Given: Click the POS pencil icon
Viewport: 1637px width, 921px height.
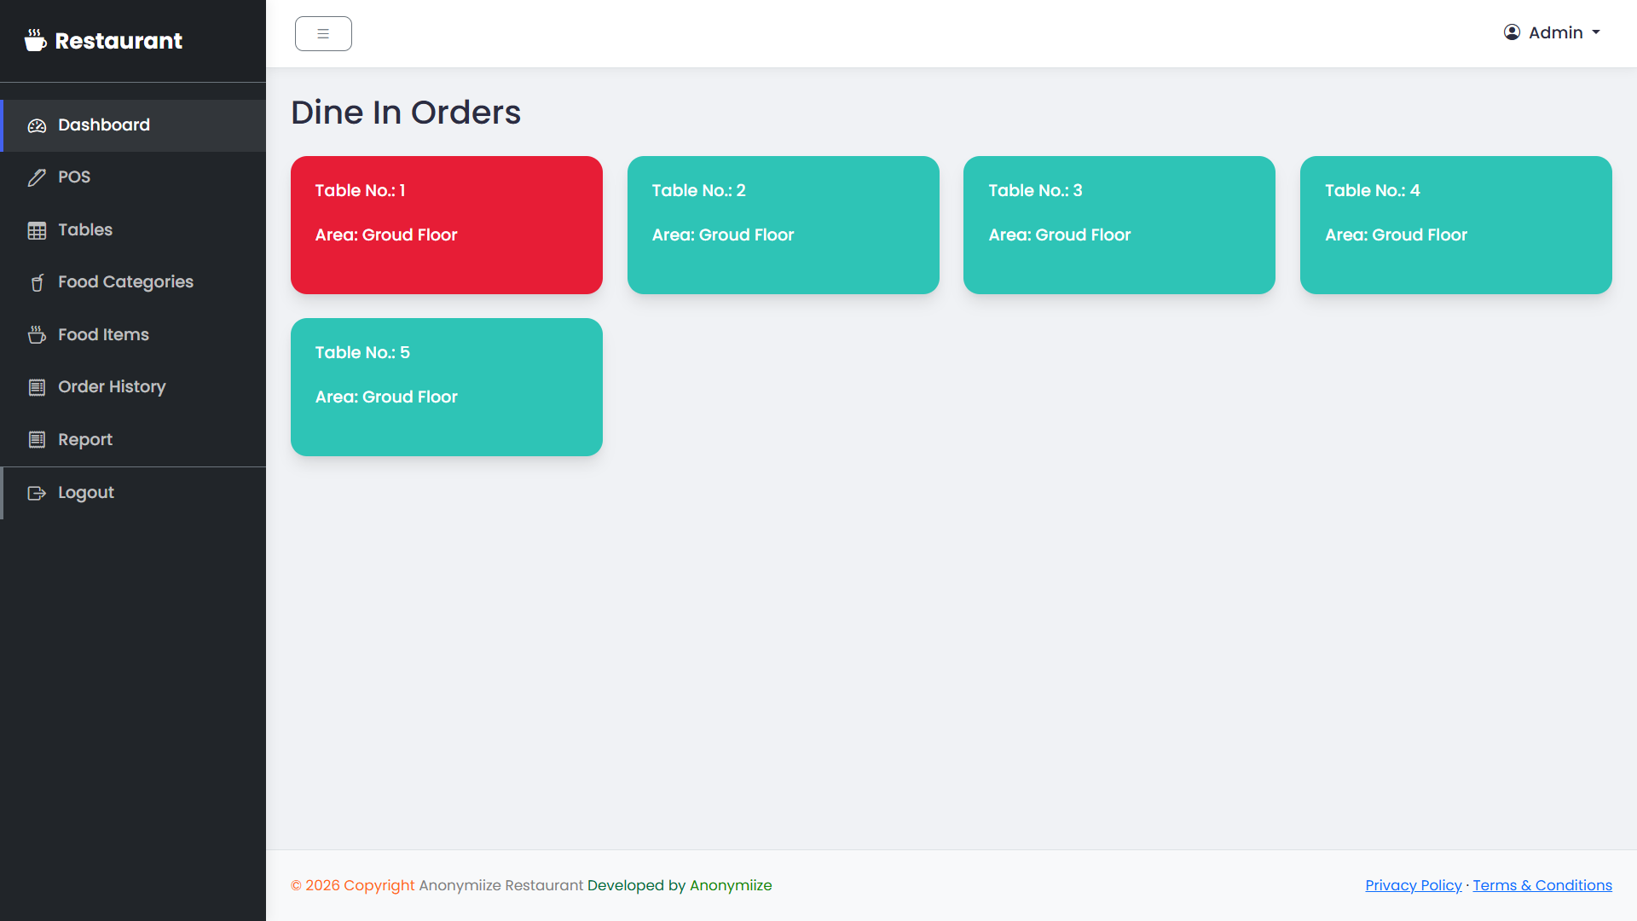Looking at the screenshot, I should (x=37, y=177).
